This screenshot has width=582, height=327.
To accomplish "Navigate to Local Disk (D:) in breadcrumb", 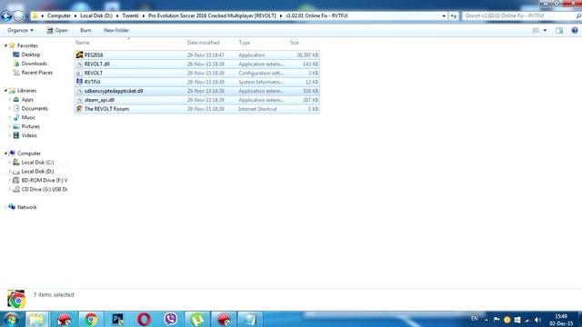I will (x=96, y=16).
